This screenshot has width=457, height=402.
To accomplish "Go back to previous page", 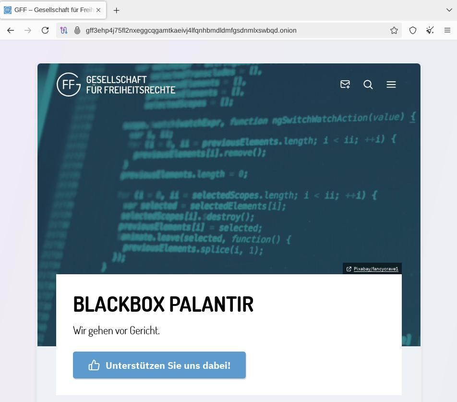I will [x=11, y=30].
